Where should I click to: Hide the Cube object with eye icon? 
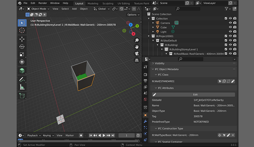pyautogui.click(x=230, y=27)
